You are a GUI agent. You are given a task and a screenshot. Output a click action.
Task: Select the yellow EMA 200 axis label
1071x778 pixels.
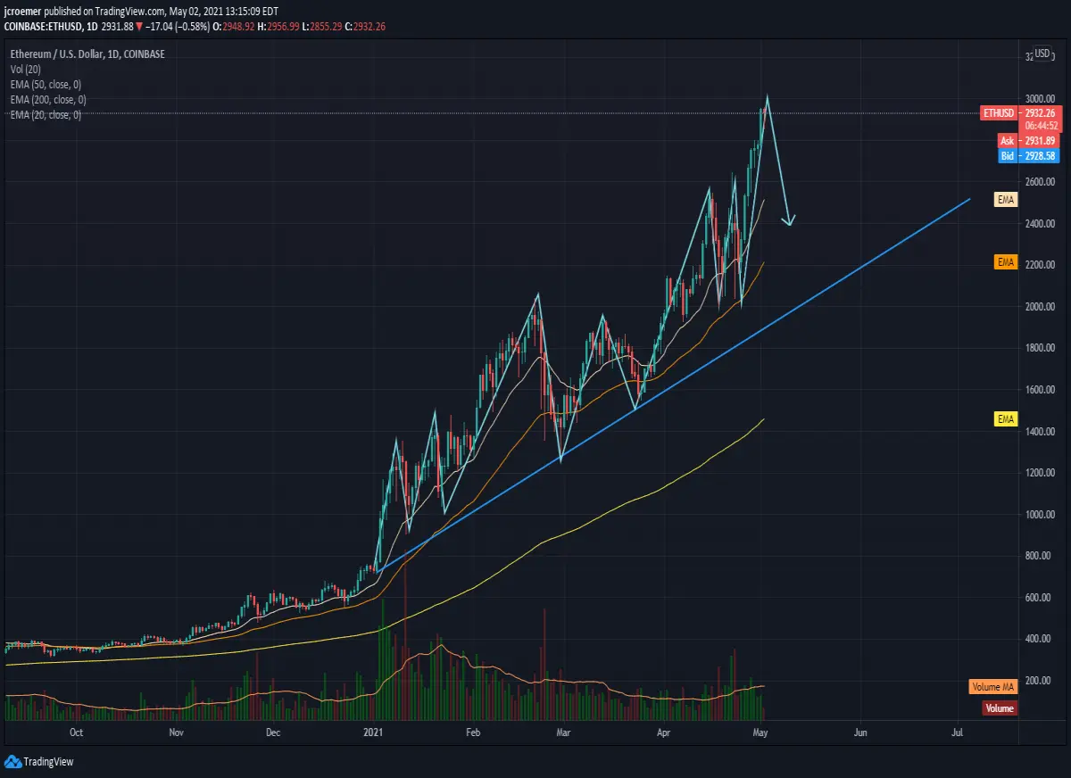point(1006,418)
